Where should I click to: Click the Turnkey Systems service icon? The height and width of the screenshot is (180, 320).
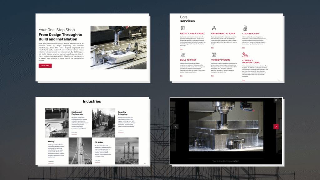pyautogui.click(x=214, y=54)
